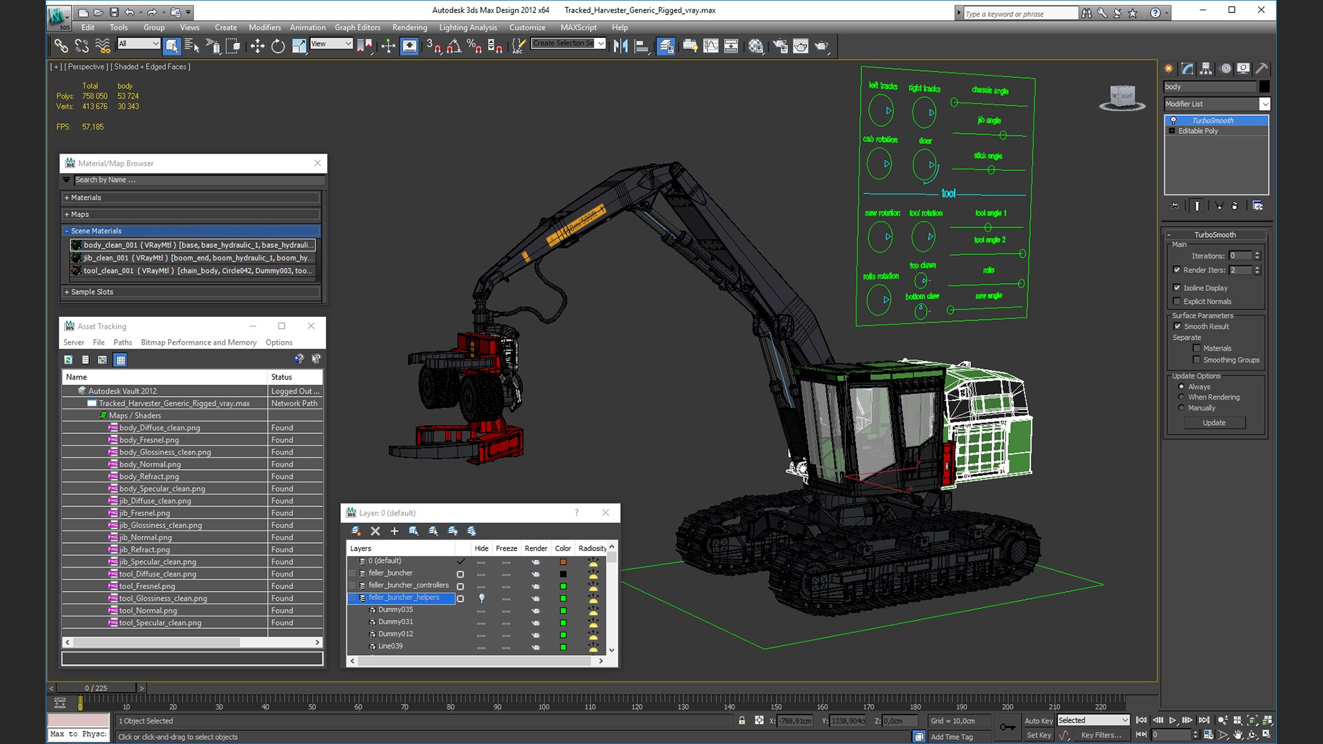Switch to Motion command panel tab

pyautogui.click(x=1225, y=68)
